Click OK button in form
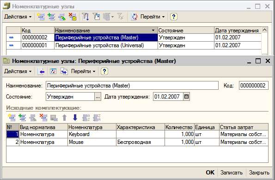The width and height of the screenshot is (275, 180). point(210,173)
